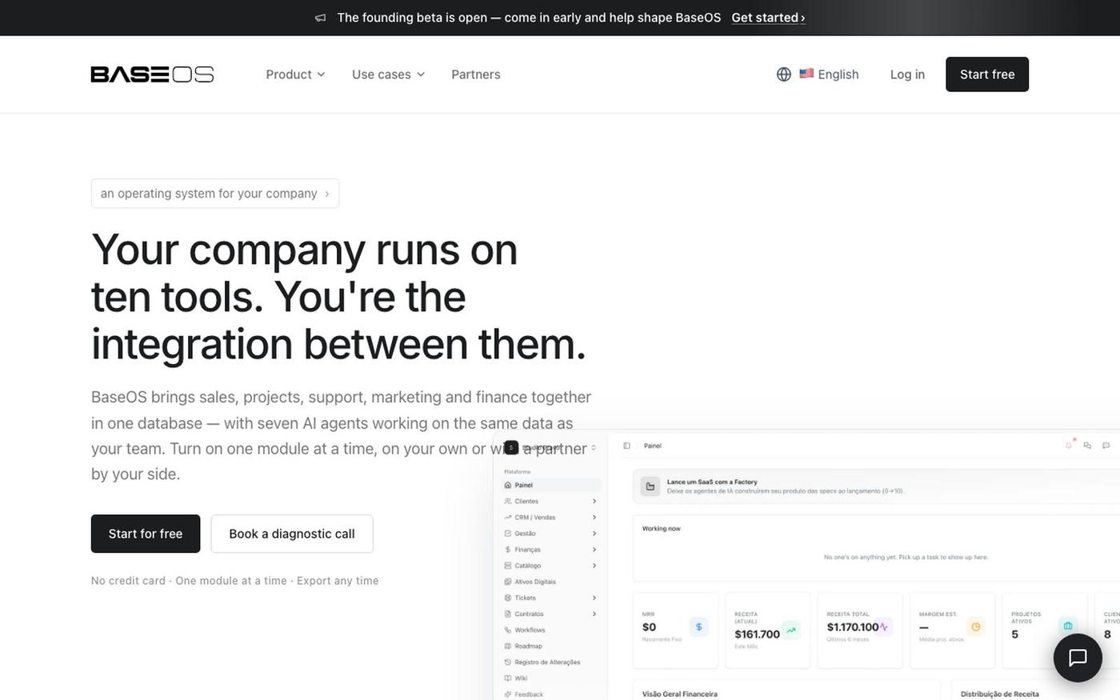Expand the Finanças chevron in sidebar
Image resolution: width=1120 pixels, height=700 pixels.
(x=594, y=550)
